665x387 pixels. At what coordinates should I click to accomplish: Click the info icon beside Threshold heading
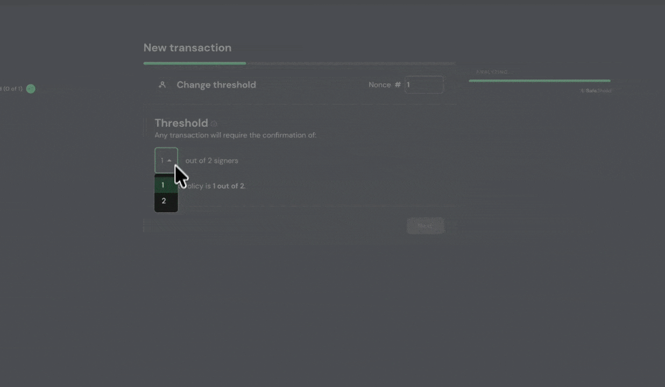(214, 124)
